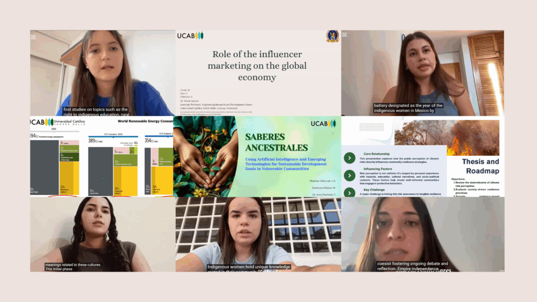Select the Role of the influencer marketing slide
Viewport: 537px width, 302px height.
tap(258, 73)
